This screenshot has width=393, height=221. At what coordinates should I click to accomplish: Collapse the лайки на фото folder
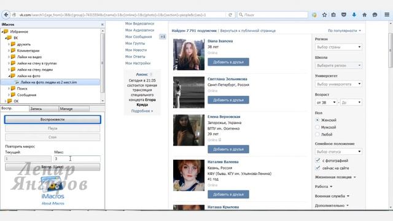click(9, 76)
